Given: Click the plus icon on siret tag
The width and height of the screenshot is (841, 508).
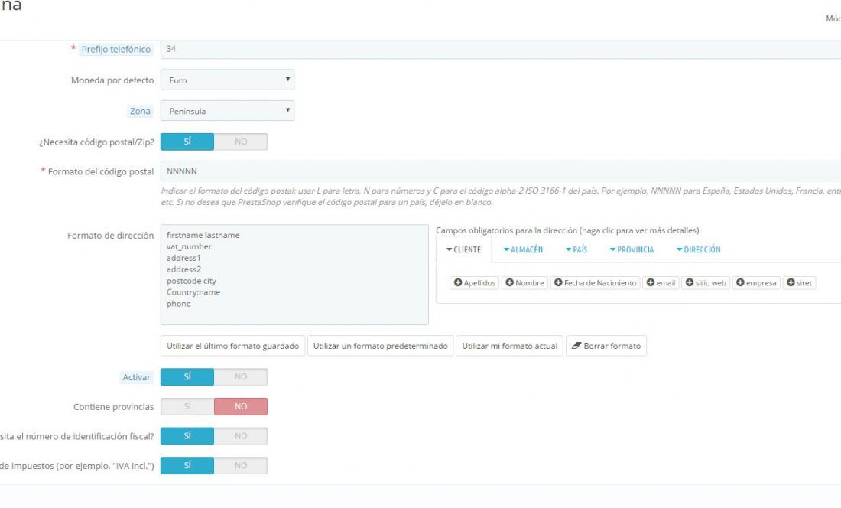Looking at the screenshot, I should point(791,282).
